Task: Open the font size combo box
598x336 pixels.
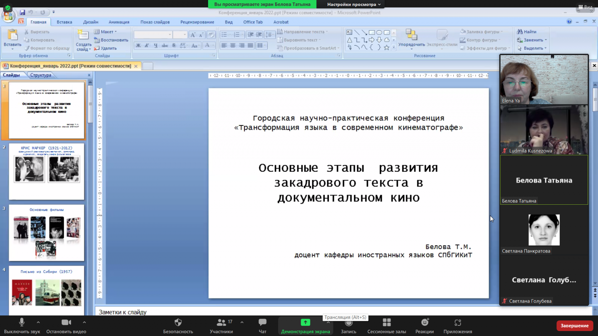Action: [180, 34]
